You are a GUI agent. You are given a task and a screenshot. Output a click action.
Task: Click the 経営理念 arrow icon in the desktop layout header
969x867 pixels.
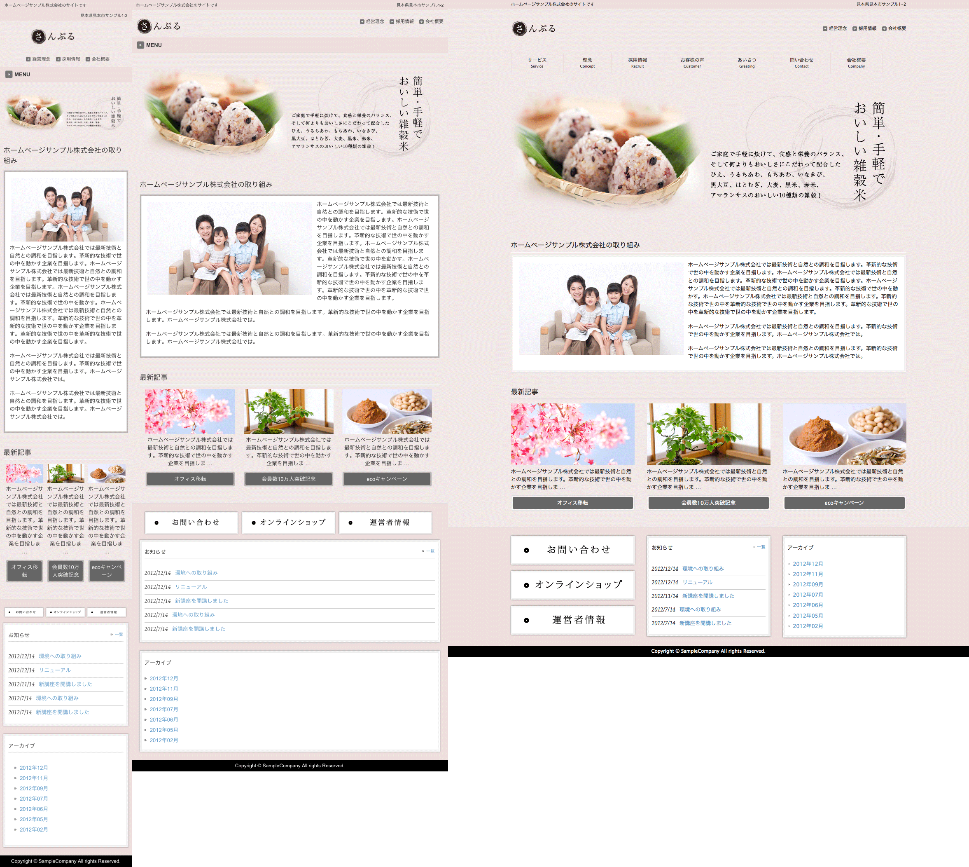(825, 28)
